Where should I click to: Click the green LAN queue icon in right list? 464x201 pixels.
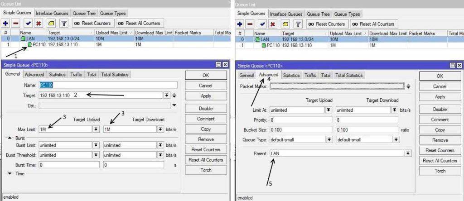(x=257, y=39)
